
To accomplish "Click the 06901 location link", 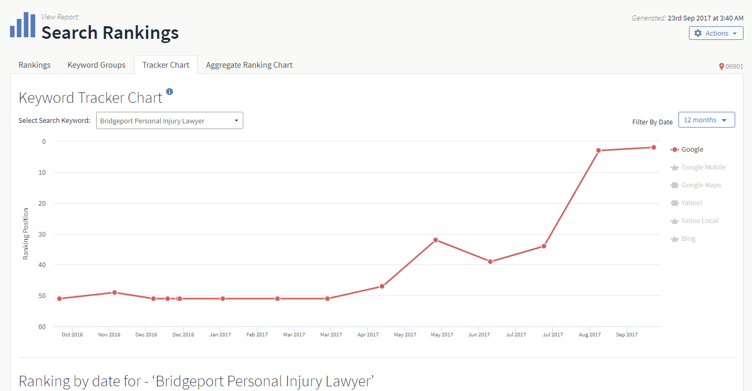I will 734,67.
